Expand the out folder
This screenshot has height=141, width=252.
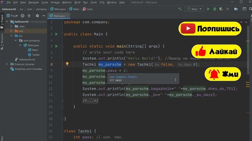point(11,31)
